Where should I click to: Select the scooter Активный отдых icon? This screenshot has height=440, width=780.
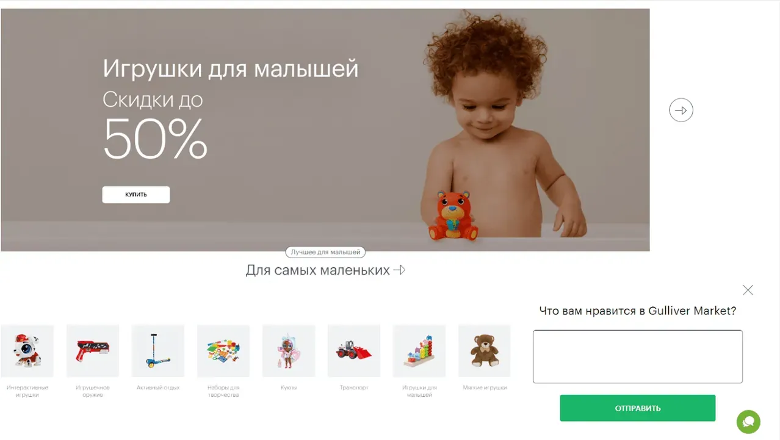tap(158, 351)
